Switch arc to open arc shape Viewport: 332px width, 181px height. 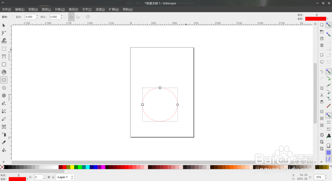78,17
